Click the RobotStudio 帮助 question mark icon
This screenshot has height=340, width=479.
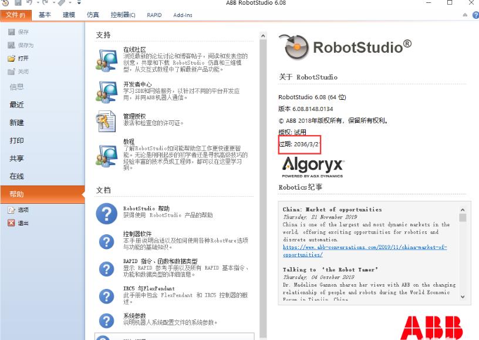click(x=107, y=214)
